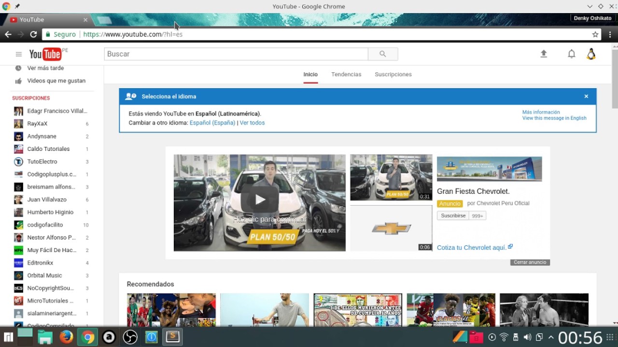Open OBS Studio from the taskbar
The height and width of the screenshot is (347, 618).
tap(130, 337)
